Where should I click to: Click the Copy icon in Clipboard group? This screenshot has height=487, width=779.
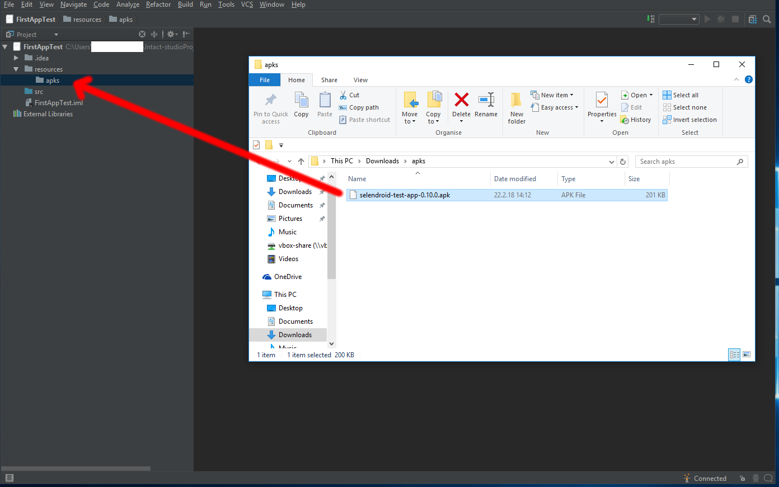tap(301, 105)
